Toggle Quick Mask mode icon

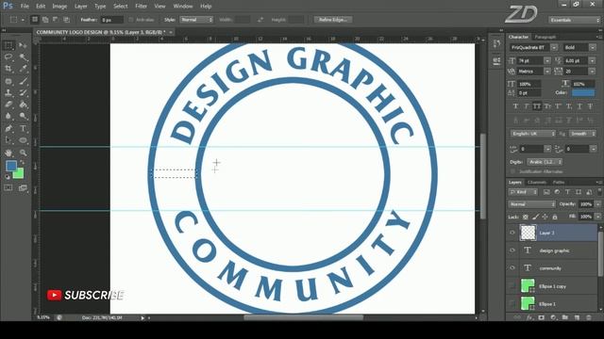[x=8, y=188]
